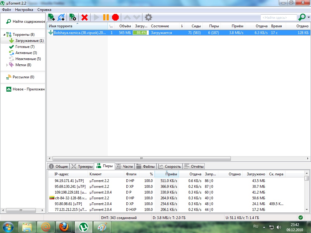Select 'Найти содержимое' in the sidebar
The width and height of the screenshot is (311, 233).
(26, 22)
